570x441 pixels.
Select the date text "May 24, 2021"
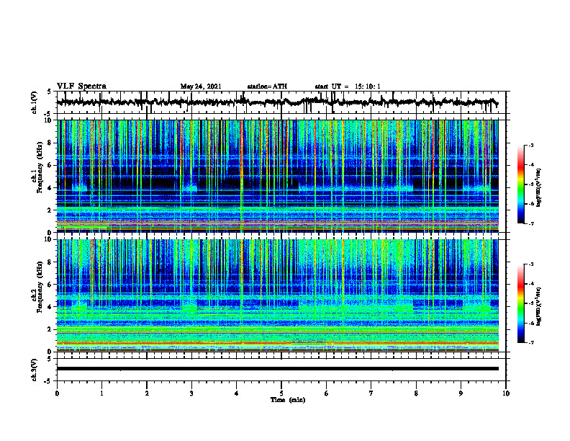click(x=201, y=86)
